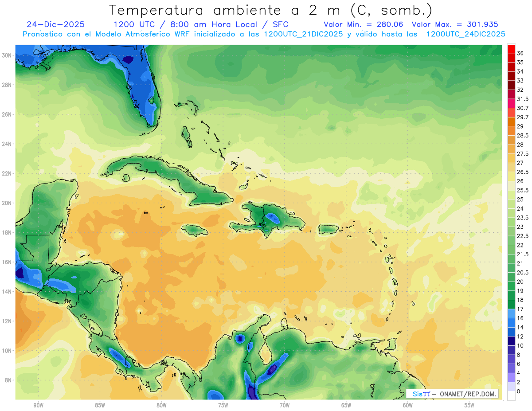The image size is (532, 411).
Task: Click longitude label "80W"
Action: coord(161,405)
